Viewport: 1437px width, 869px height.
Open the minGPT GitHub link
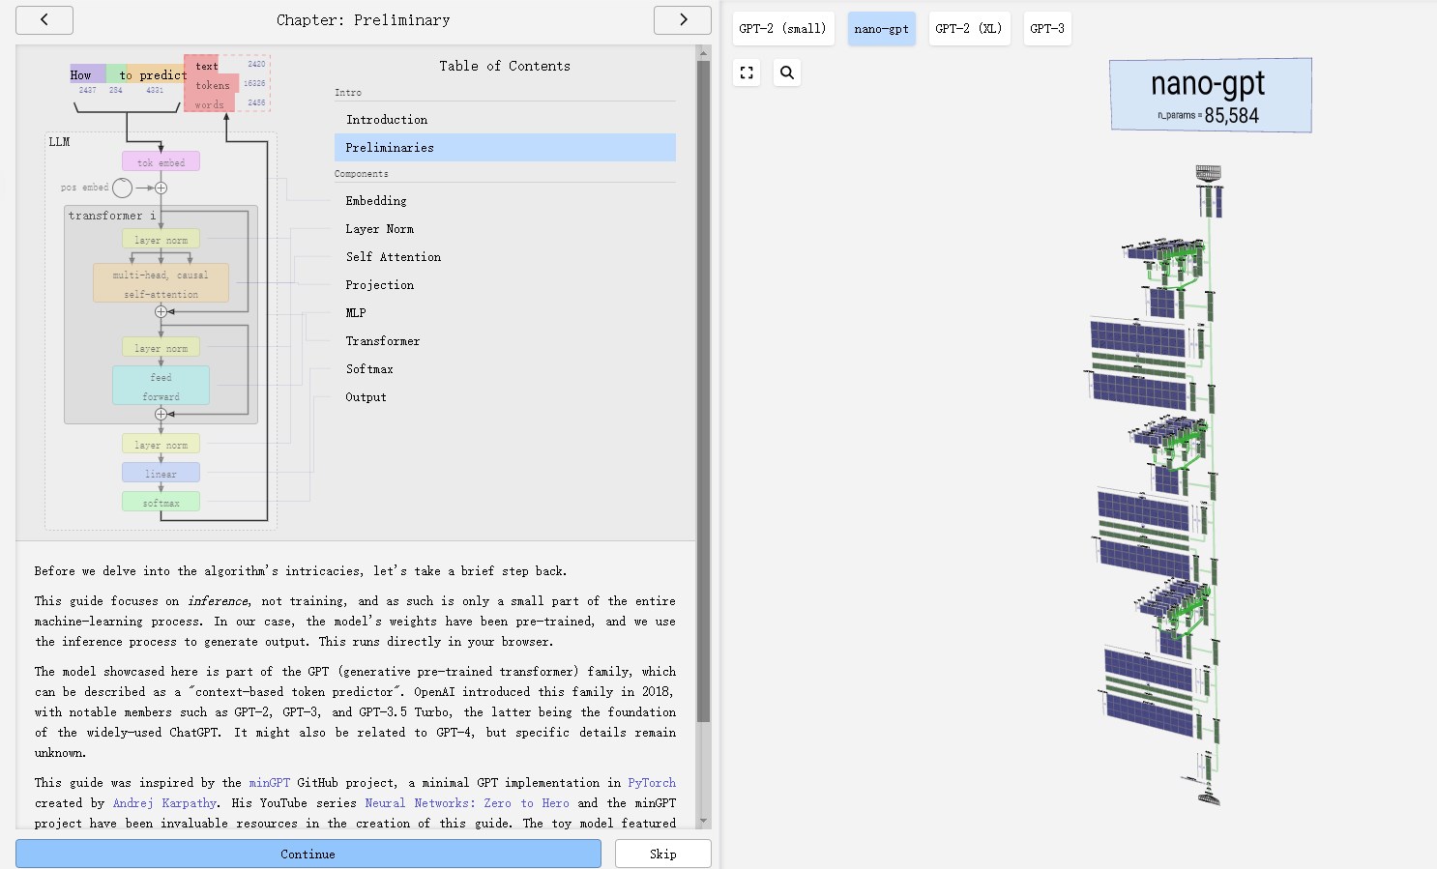point(269,783)
